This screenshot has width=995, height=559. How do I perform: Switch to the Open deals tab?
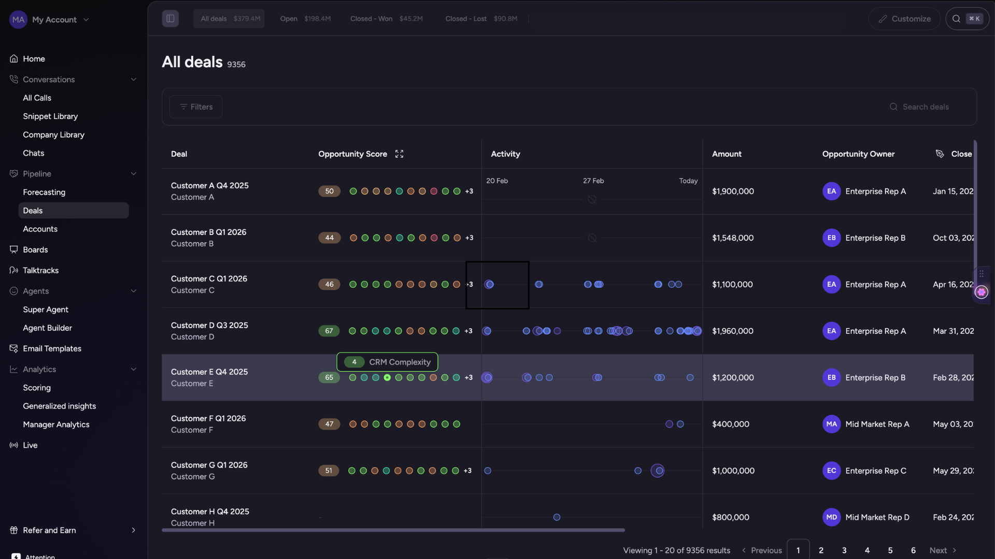[305, 19]
